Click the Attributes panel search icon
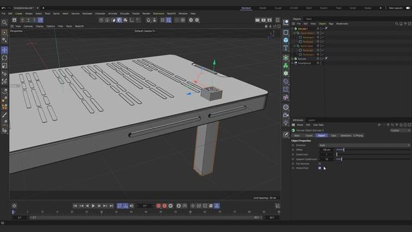 pos(392,125)
